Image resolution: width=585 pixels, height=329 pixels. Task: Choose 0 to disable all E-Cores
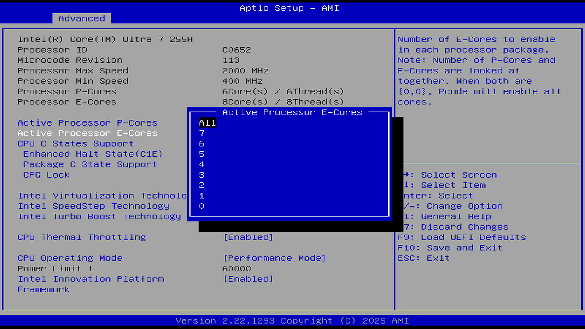(202, 206)
